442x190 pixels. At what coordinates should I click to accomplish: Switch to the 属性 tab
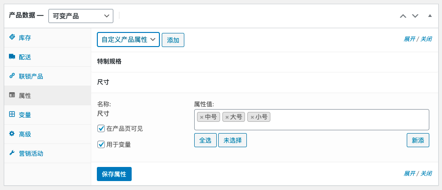(47, 95)
